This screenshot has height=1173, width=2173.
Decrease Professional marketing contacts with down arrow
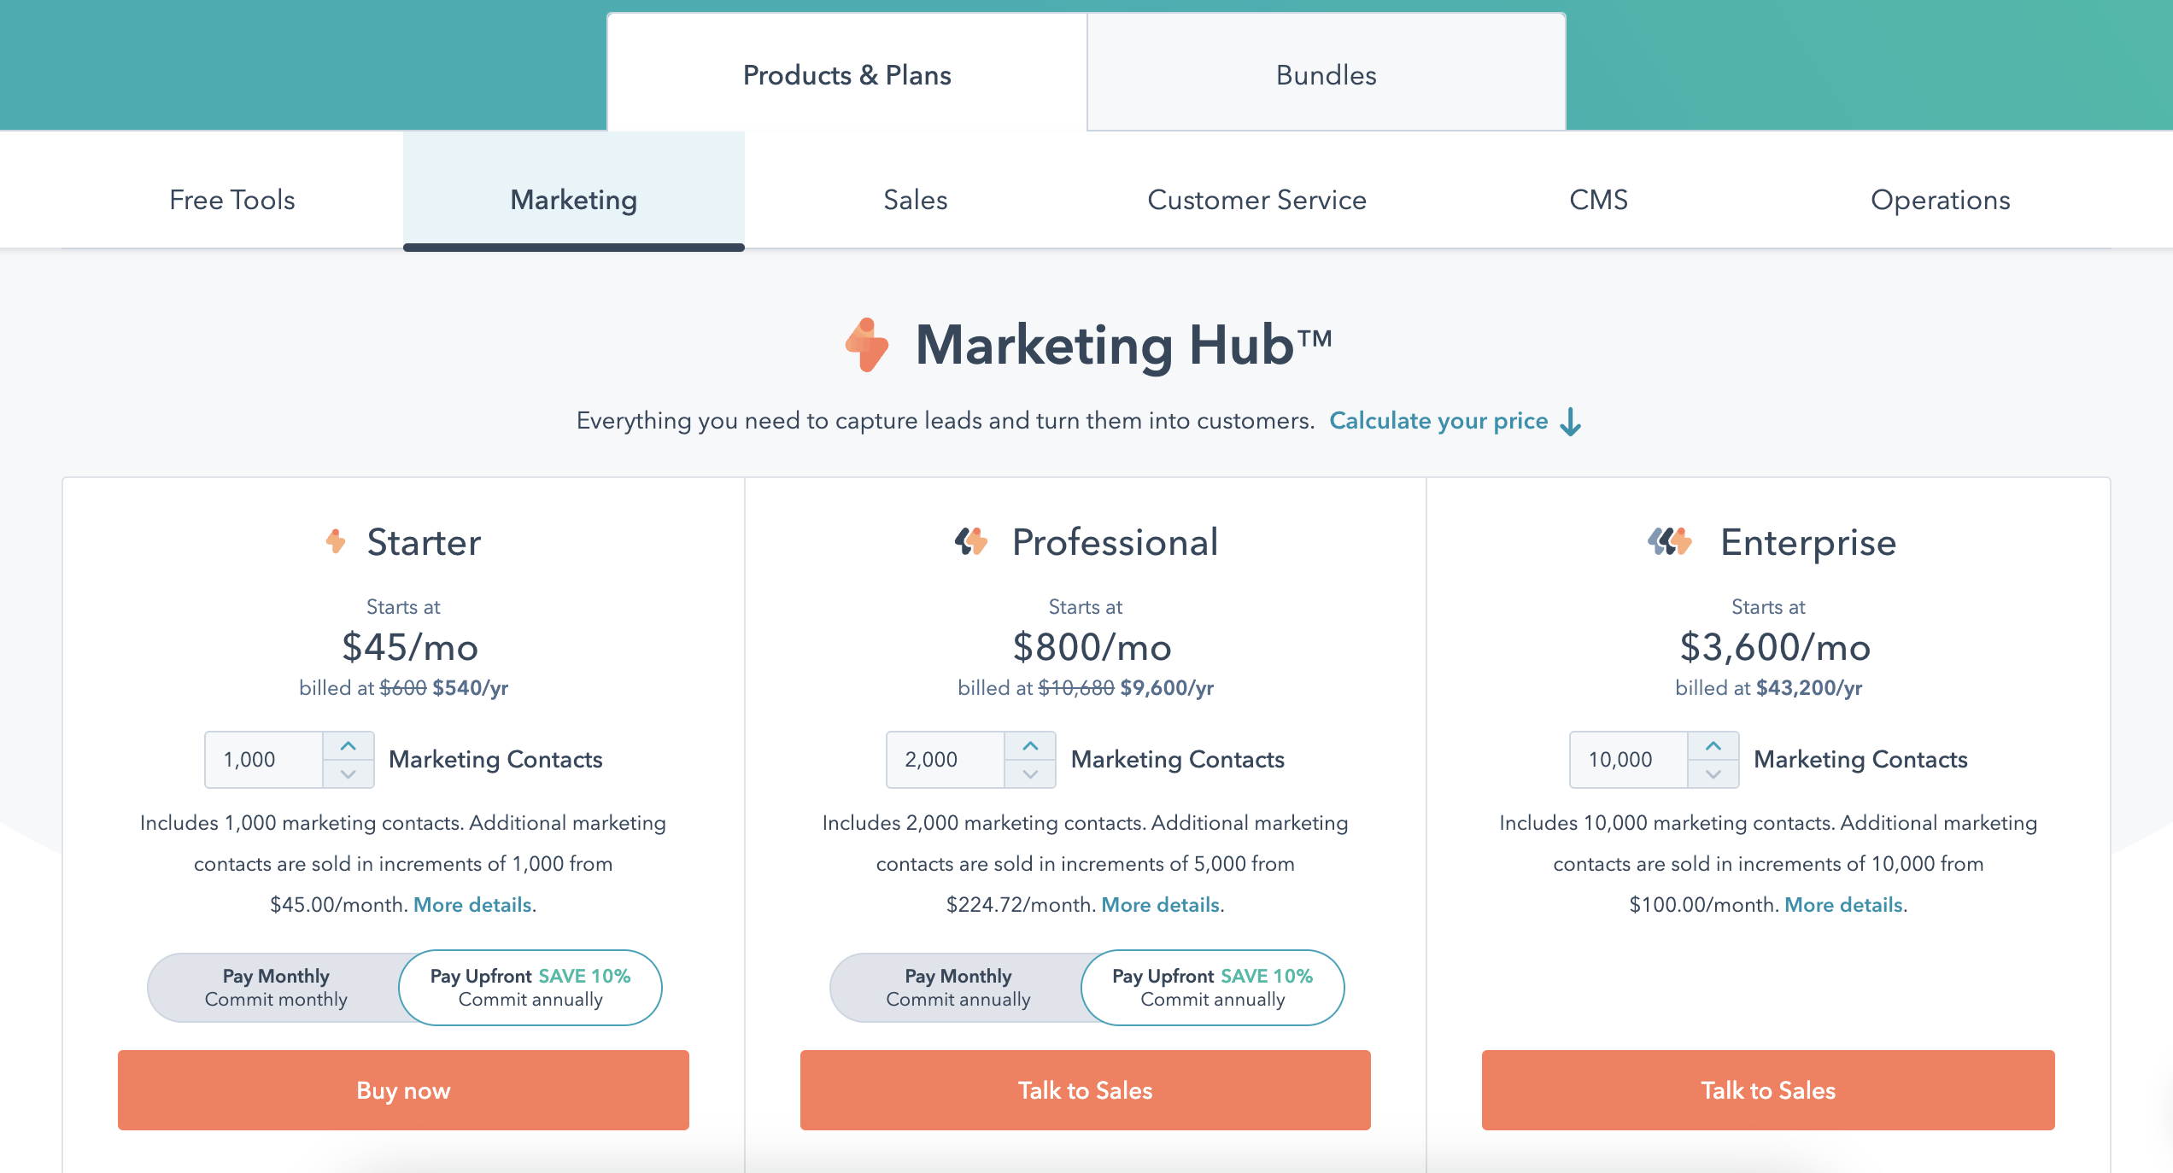click(x=1030, y=774)
